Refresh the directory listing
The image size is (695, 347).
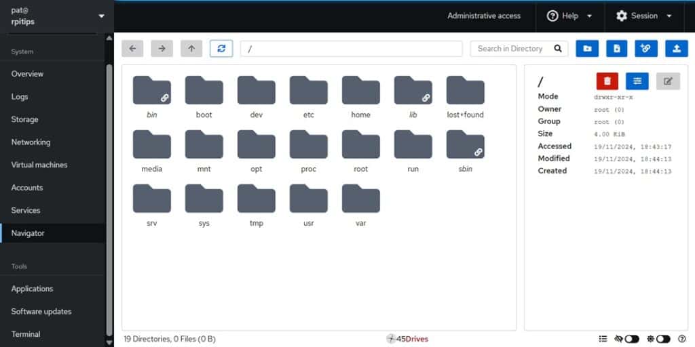pyautogui.click(x=221, y=49)
